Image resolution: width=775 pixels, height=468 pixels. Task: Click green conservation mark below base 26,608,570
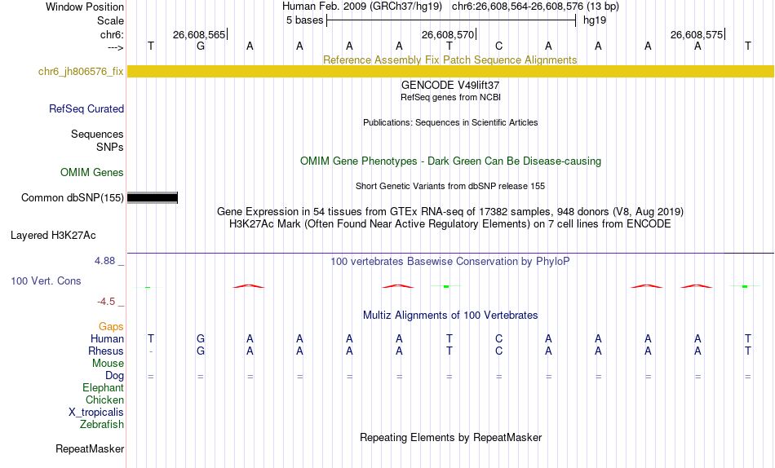[x=446, y=287]
